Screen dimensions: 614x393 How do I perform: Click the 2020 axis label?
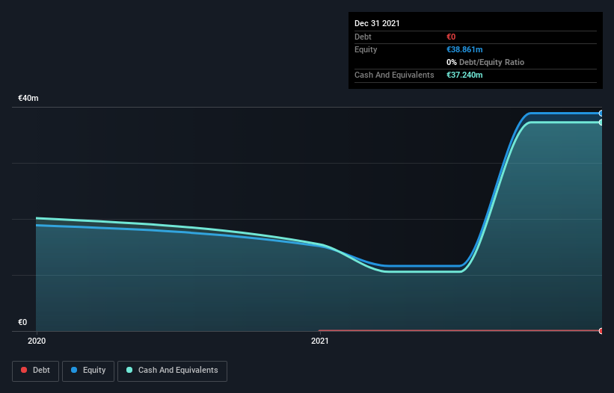tap(37, 341)
